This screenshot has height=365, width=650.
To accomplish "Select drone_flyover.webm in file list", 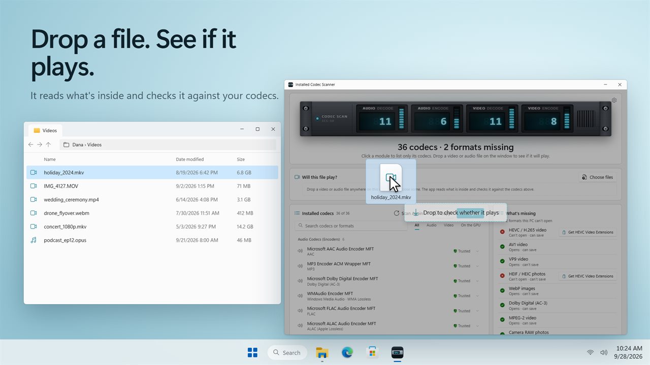I will 152,213.
